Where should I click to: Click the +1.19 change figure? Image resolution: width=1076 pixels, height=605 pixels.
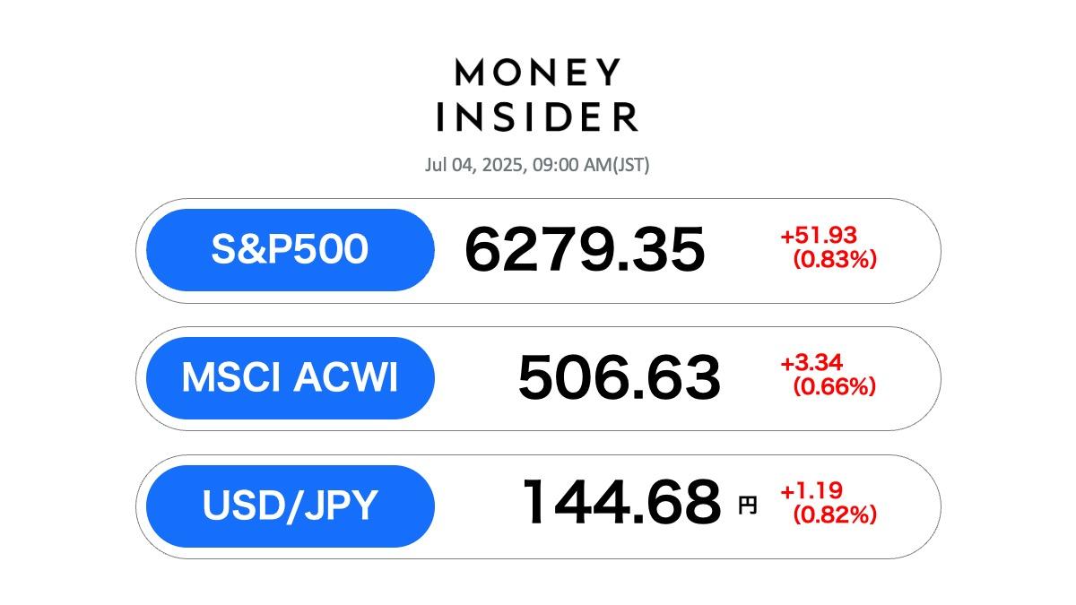point(813,492)
